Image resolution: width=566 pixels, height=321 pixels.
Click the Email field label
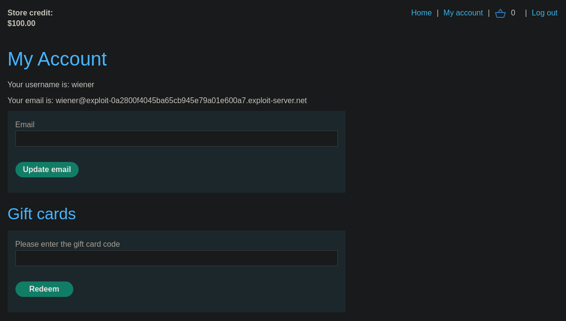point(25,124)
